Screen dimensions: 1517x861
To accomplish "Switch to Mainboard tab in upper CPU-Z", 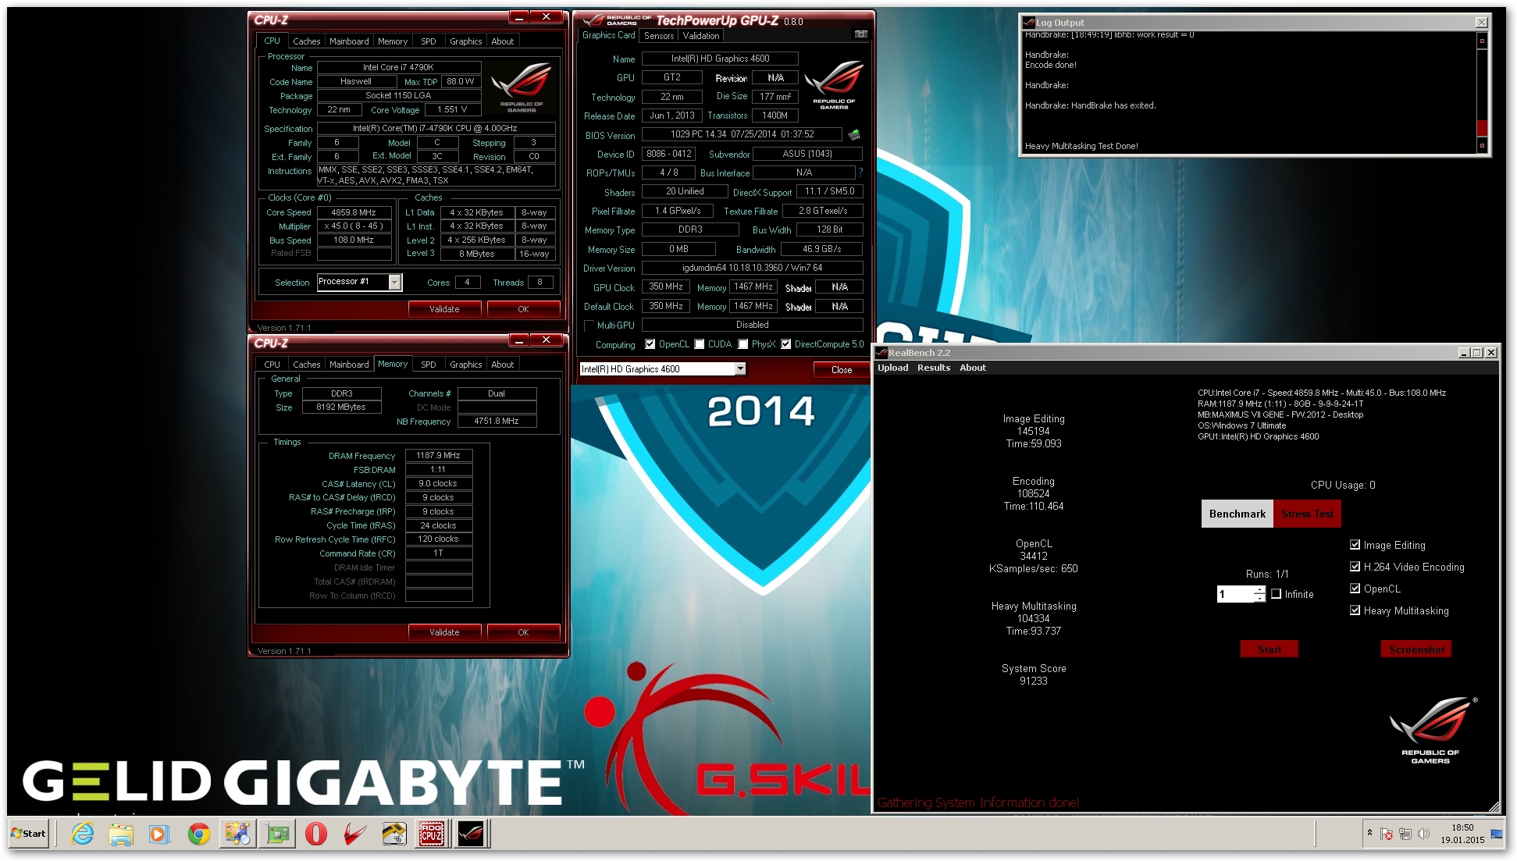I will click(349, 41).
